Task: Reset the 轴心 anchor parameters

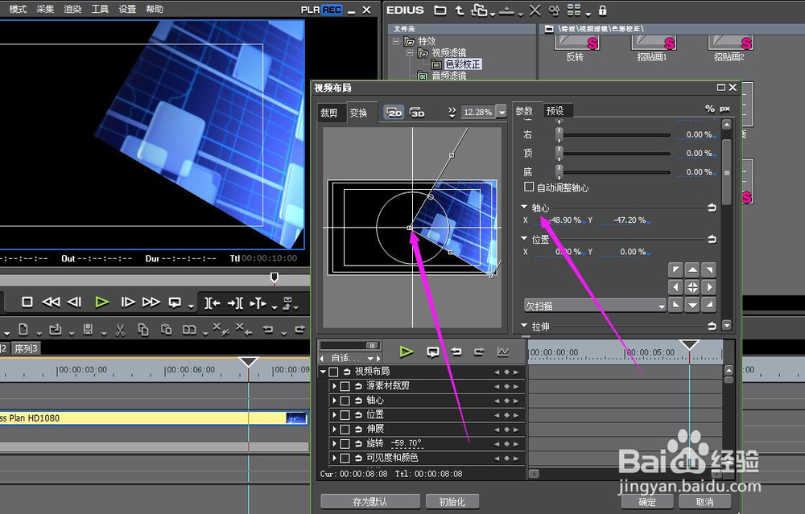Action: (x=712, y=208)
